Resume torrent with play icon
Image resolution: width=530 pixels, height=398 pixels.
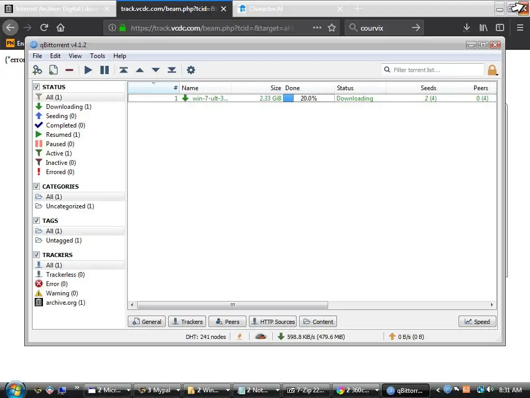88,70
